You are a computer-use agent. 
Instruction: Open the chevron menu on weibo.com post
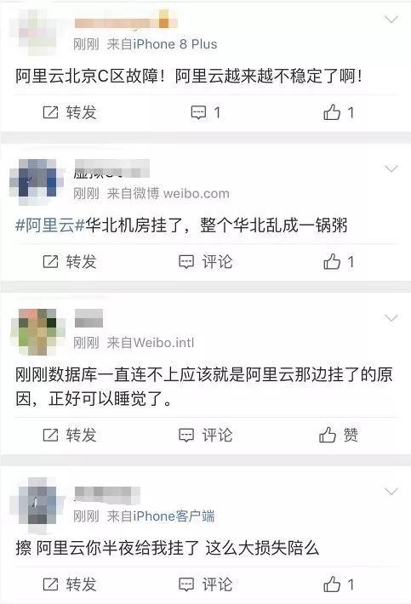[x=391, y=168]
